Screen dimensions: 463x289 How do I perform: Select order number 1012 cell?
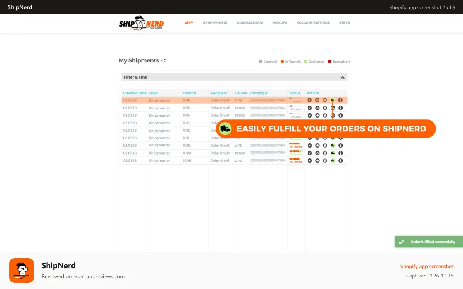click(186, 131)
